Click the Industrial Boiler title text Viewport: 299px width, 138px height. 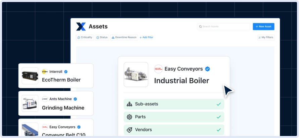click(x=182, y=81)
